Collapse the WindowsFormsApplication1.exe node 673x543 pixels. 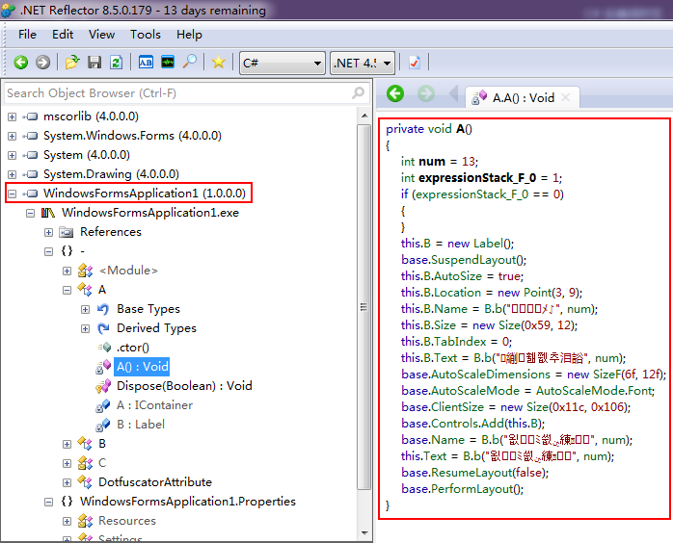(x=30, y=213)
